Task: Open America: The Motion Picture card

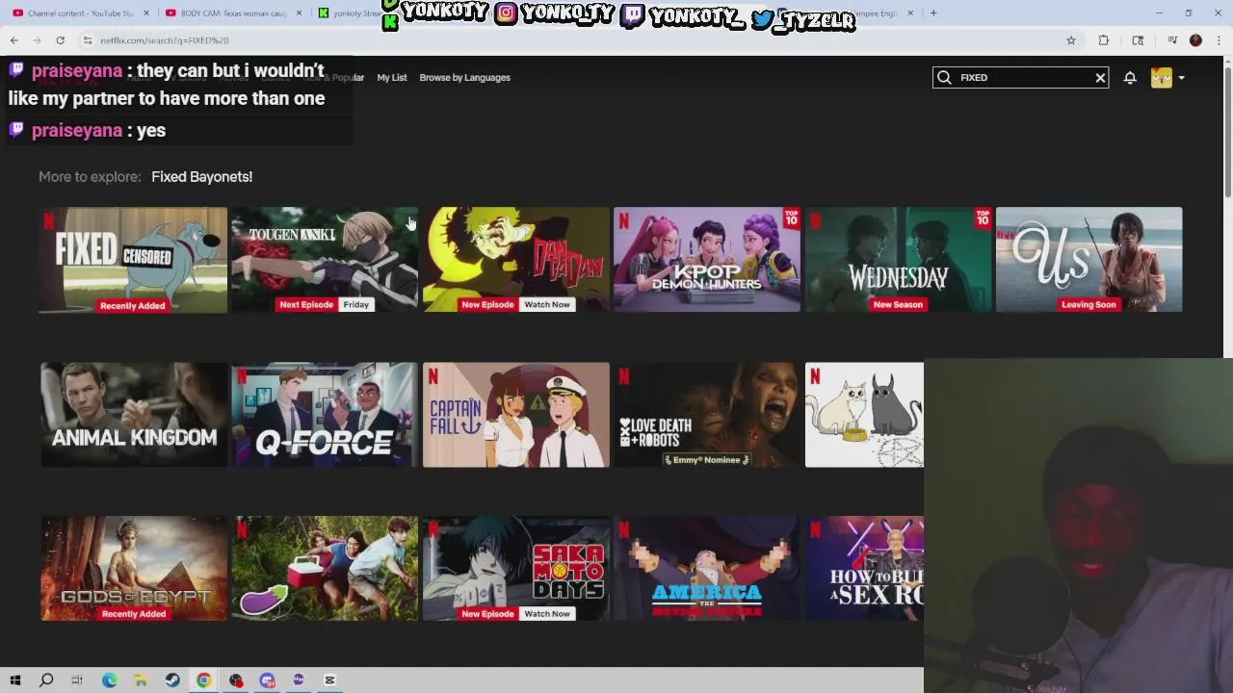Action: 707,569
